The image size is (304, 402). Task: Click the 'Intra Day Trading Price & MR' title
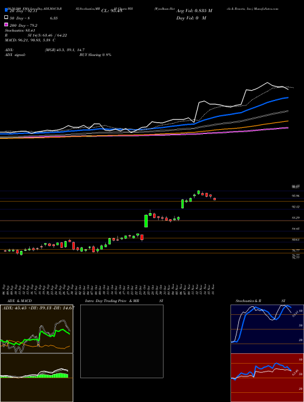pyautogui.click(x=112, y=301)
